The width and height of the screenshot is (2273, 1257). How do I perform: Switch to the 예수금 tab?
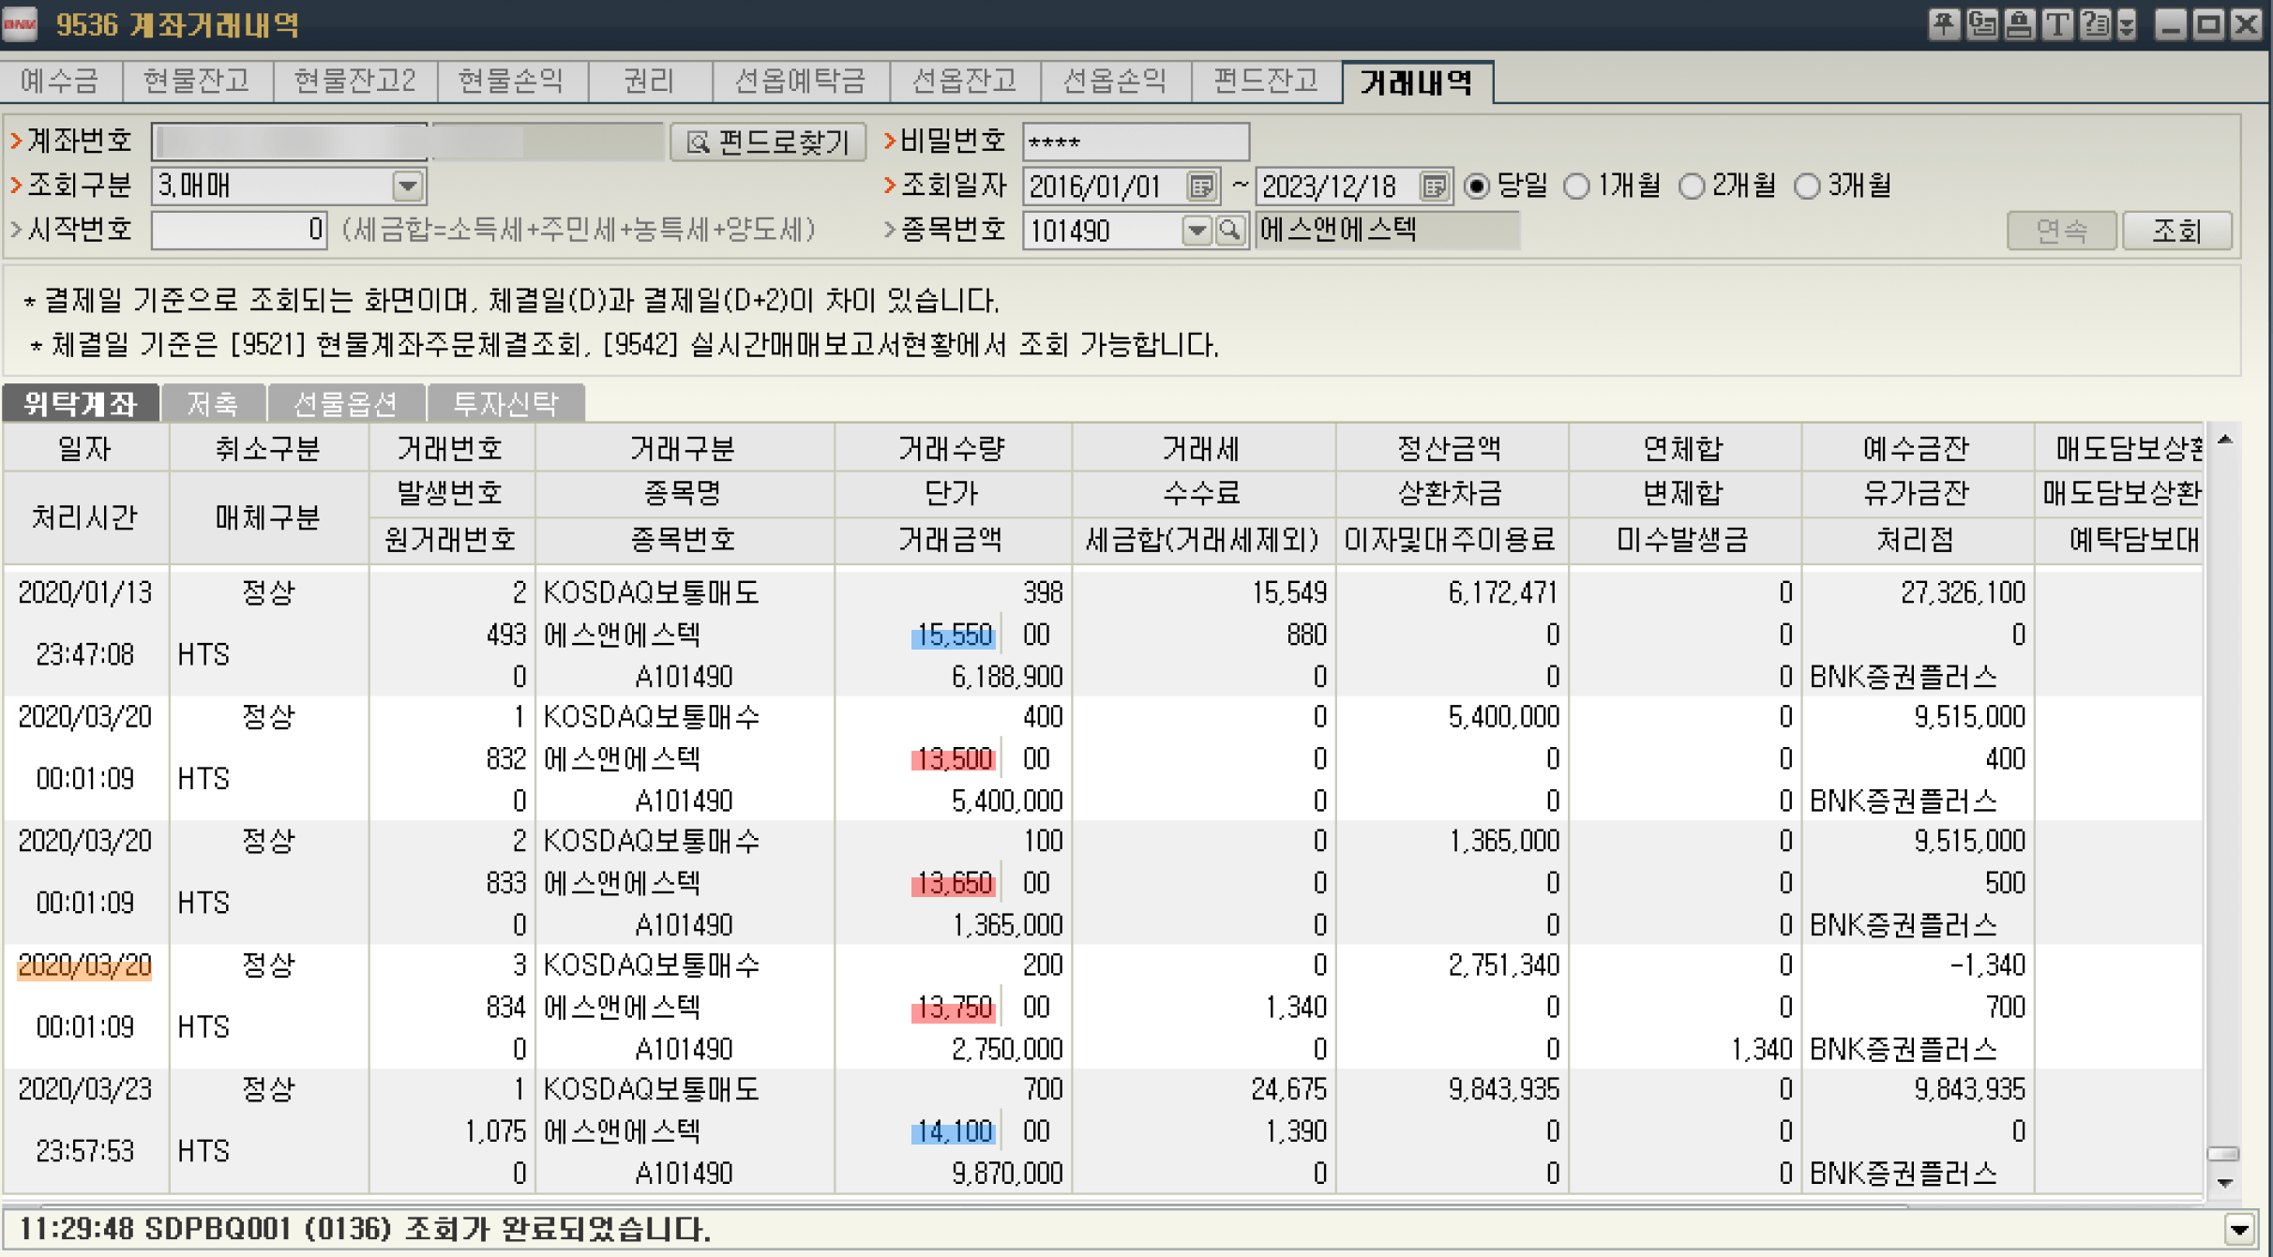pyautogui.click(x=60, y=81)
